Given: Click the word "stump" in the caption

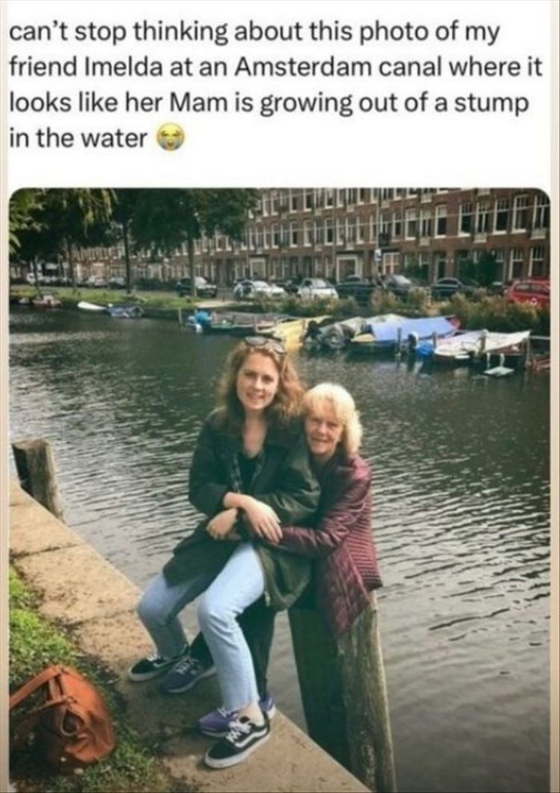Looking at the screenshot, I should (x=491, y=103).
